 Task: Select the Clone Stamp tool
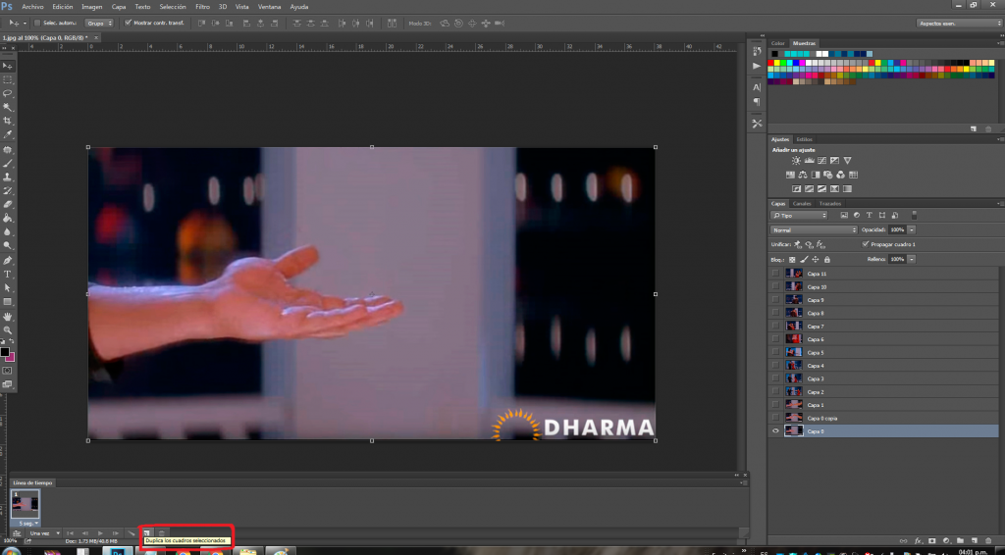8,177
